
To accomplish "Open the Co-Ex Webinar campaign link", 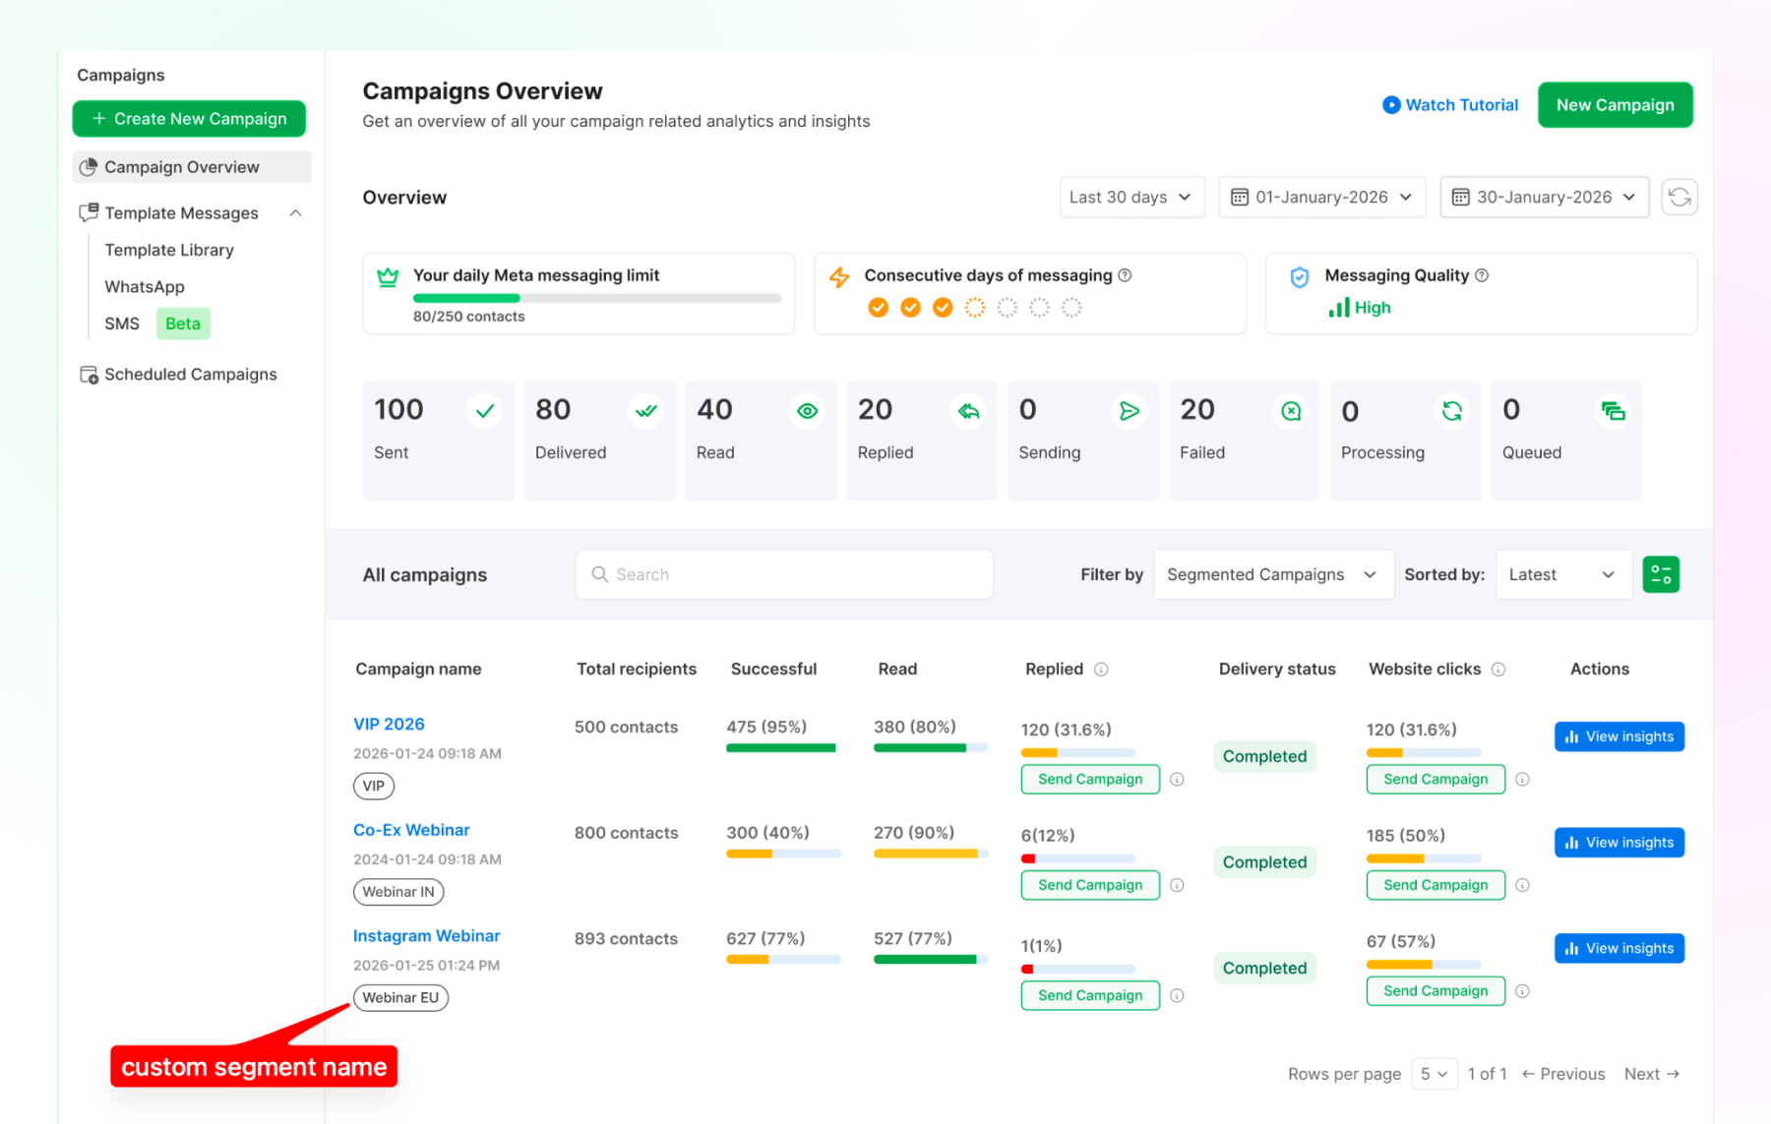I will 411,830.
